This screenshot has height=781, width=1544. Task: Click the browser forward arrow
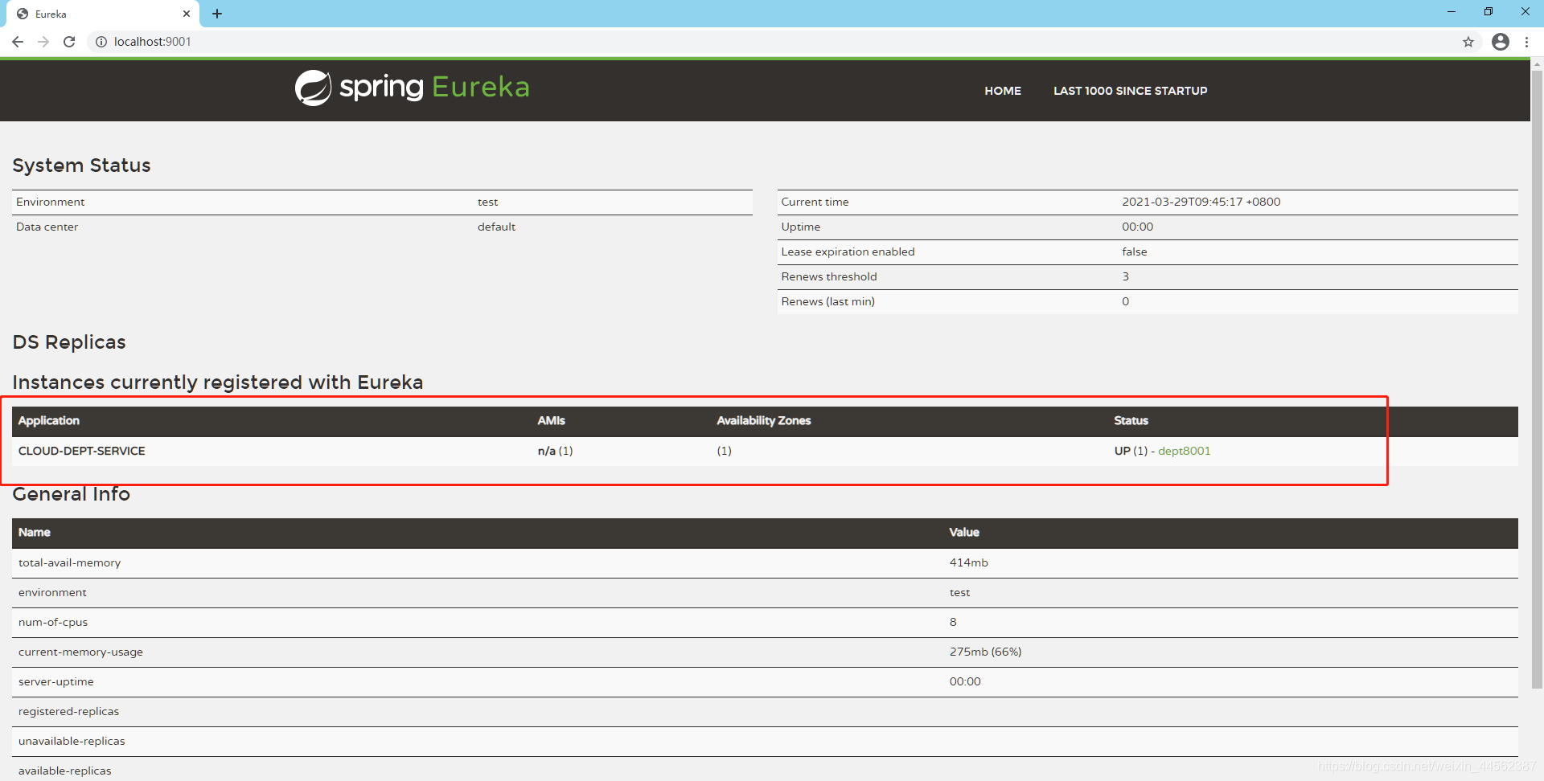tap(43, 42)
